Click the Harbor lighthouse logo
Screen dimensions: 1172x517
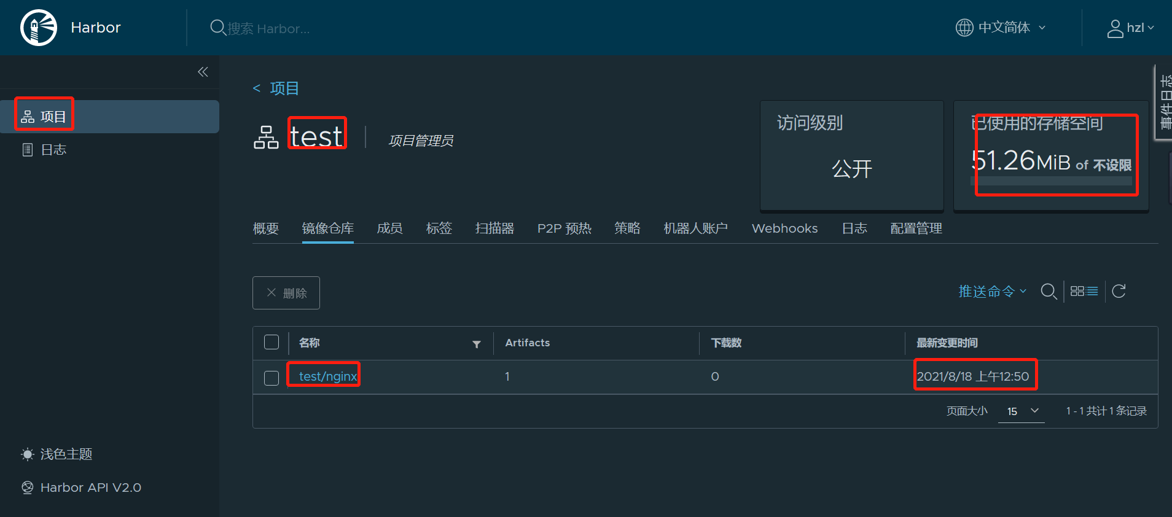coord(39,28)
